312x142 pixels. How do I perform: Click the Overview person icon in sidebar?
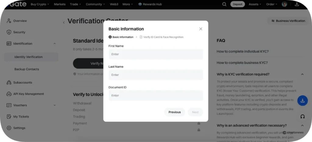tap(9, 21)
